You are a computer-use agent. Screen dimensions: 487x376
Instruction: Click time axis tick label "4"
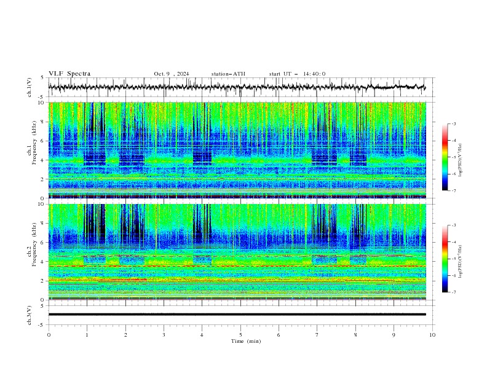202,335
